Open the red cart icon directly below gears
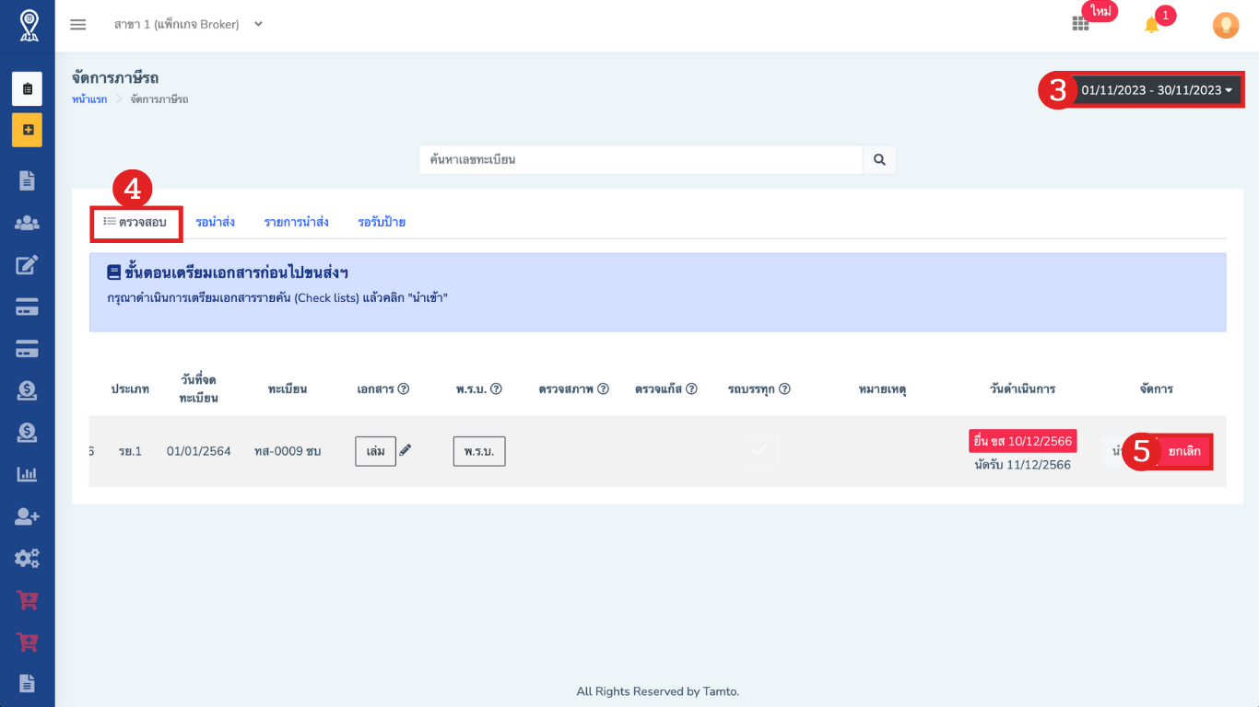This screenshot has height=707, width=1259. click(28, 600)
